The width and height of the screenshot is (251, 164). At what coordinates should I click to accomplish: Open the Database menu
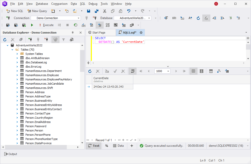(x=42, y=4)
